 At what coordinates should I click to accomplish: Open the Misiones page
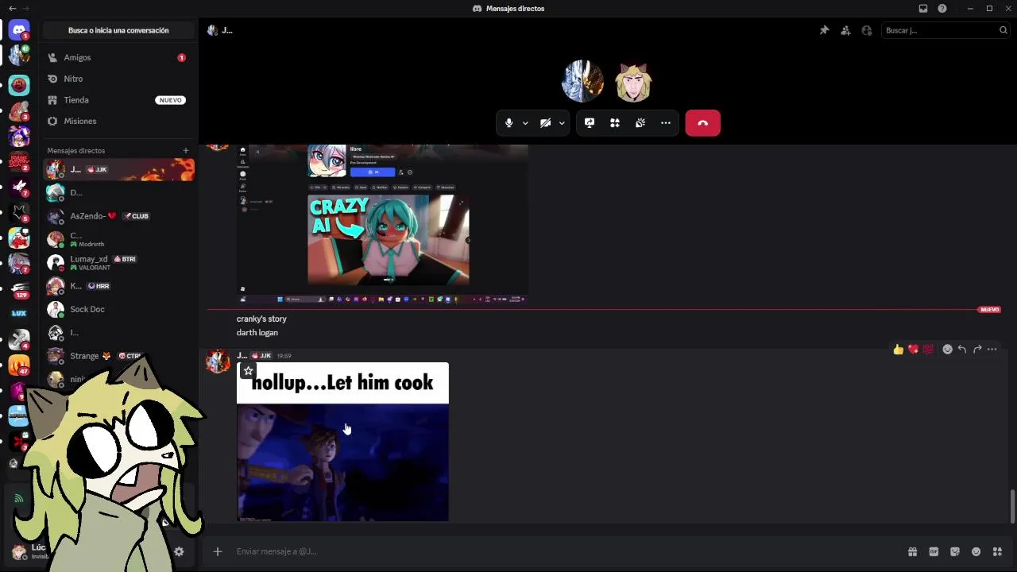[x=118, y=121]
